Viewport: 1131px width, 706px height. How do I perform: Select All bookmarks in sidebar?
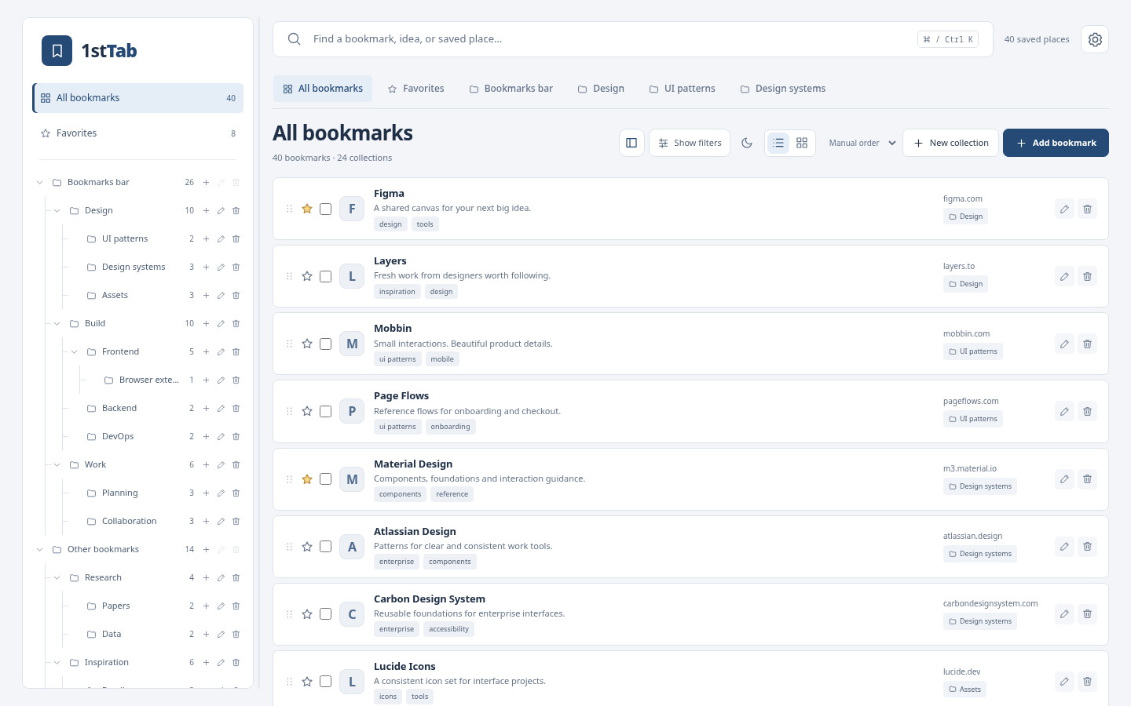138,98
